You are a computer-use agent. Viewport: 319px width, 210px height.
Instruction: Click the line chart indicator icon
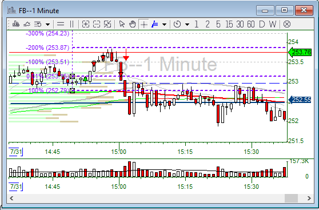pyautogui.click(x=27, y=25)
